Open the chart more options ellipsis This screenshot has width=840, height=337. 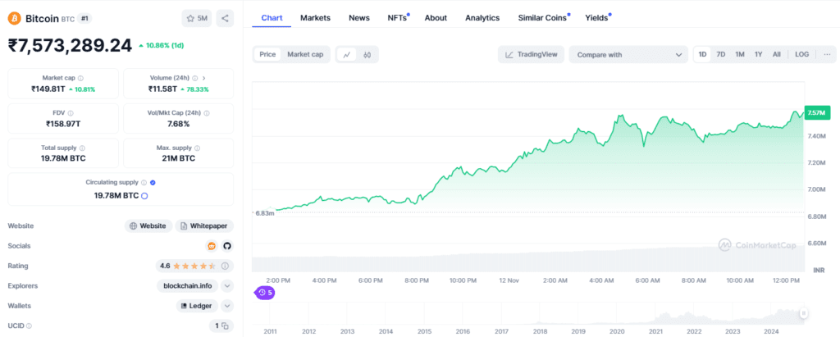pyautogui.click(x=827, y=54)
